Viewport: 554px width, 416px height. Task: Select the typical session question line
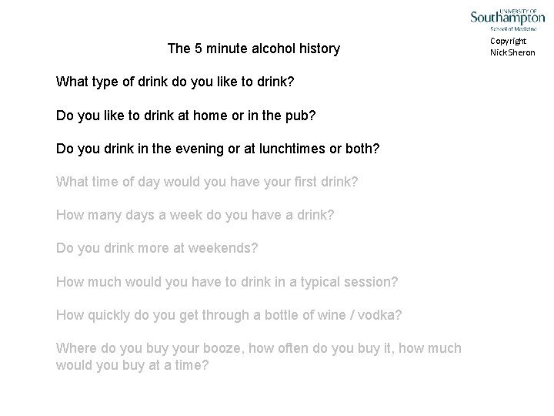(227, 282)
